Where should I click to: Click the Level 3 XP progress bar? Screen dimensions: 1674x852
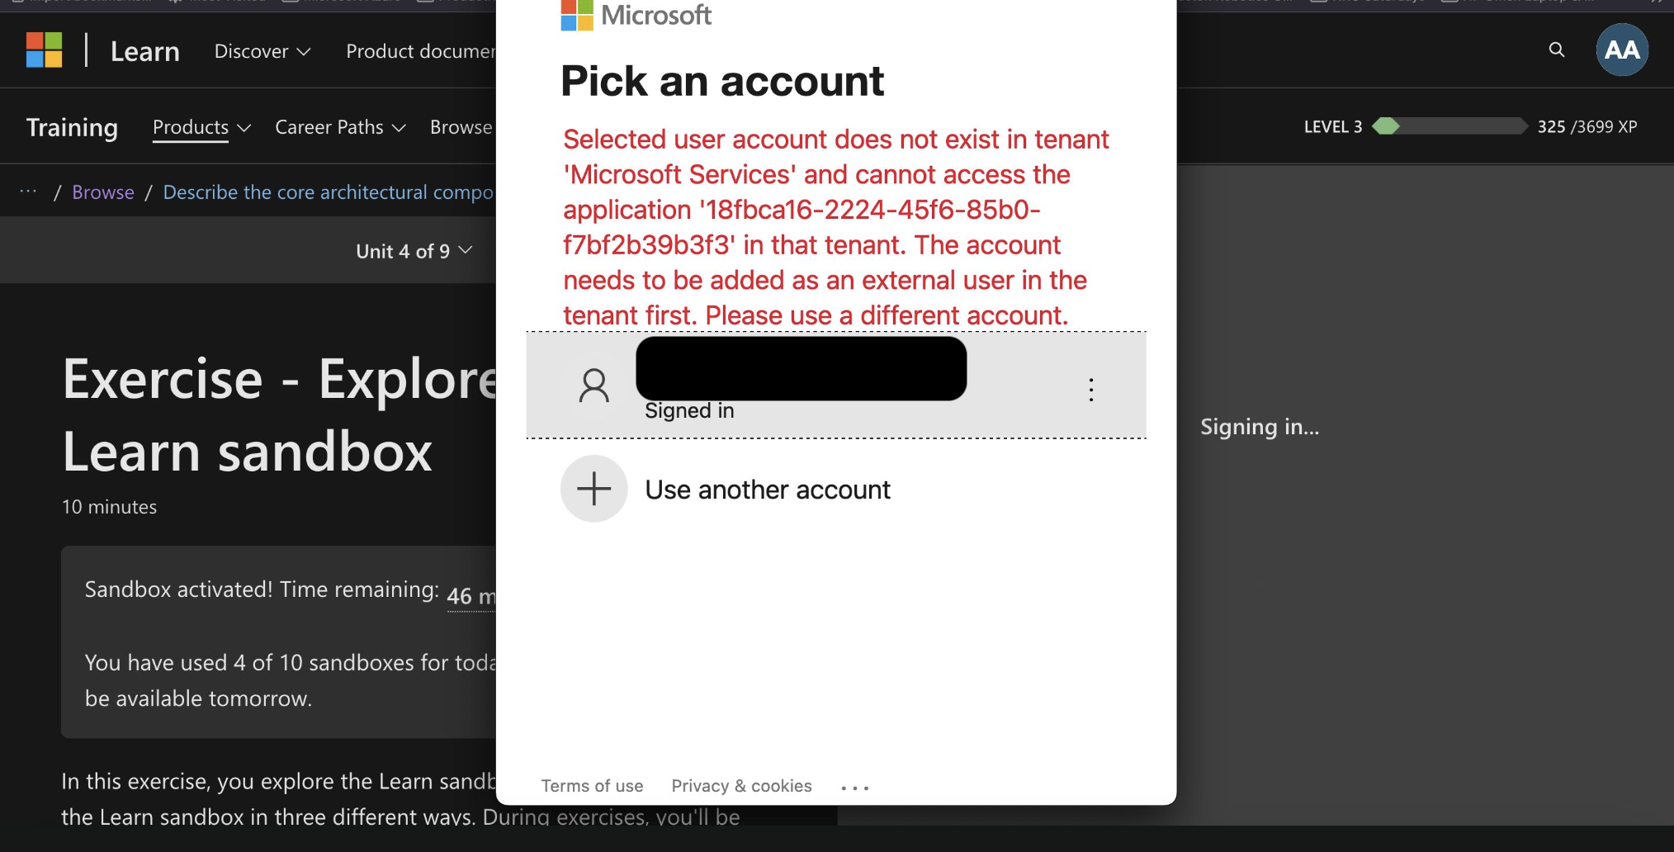(1449, 126)
